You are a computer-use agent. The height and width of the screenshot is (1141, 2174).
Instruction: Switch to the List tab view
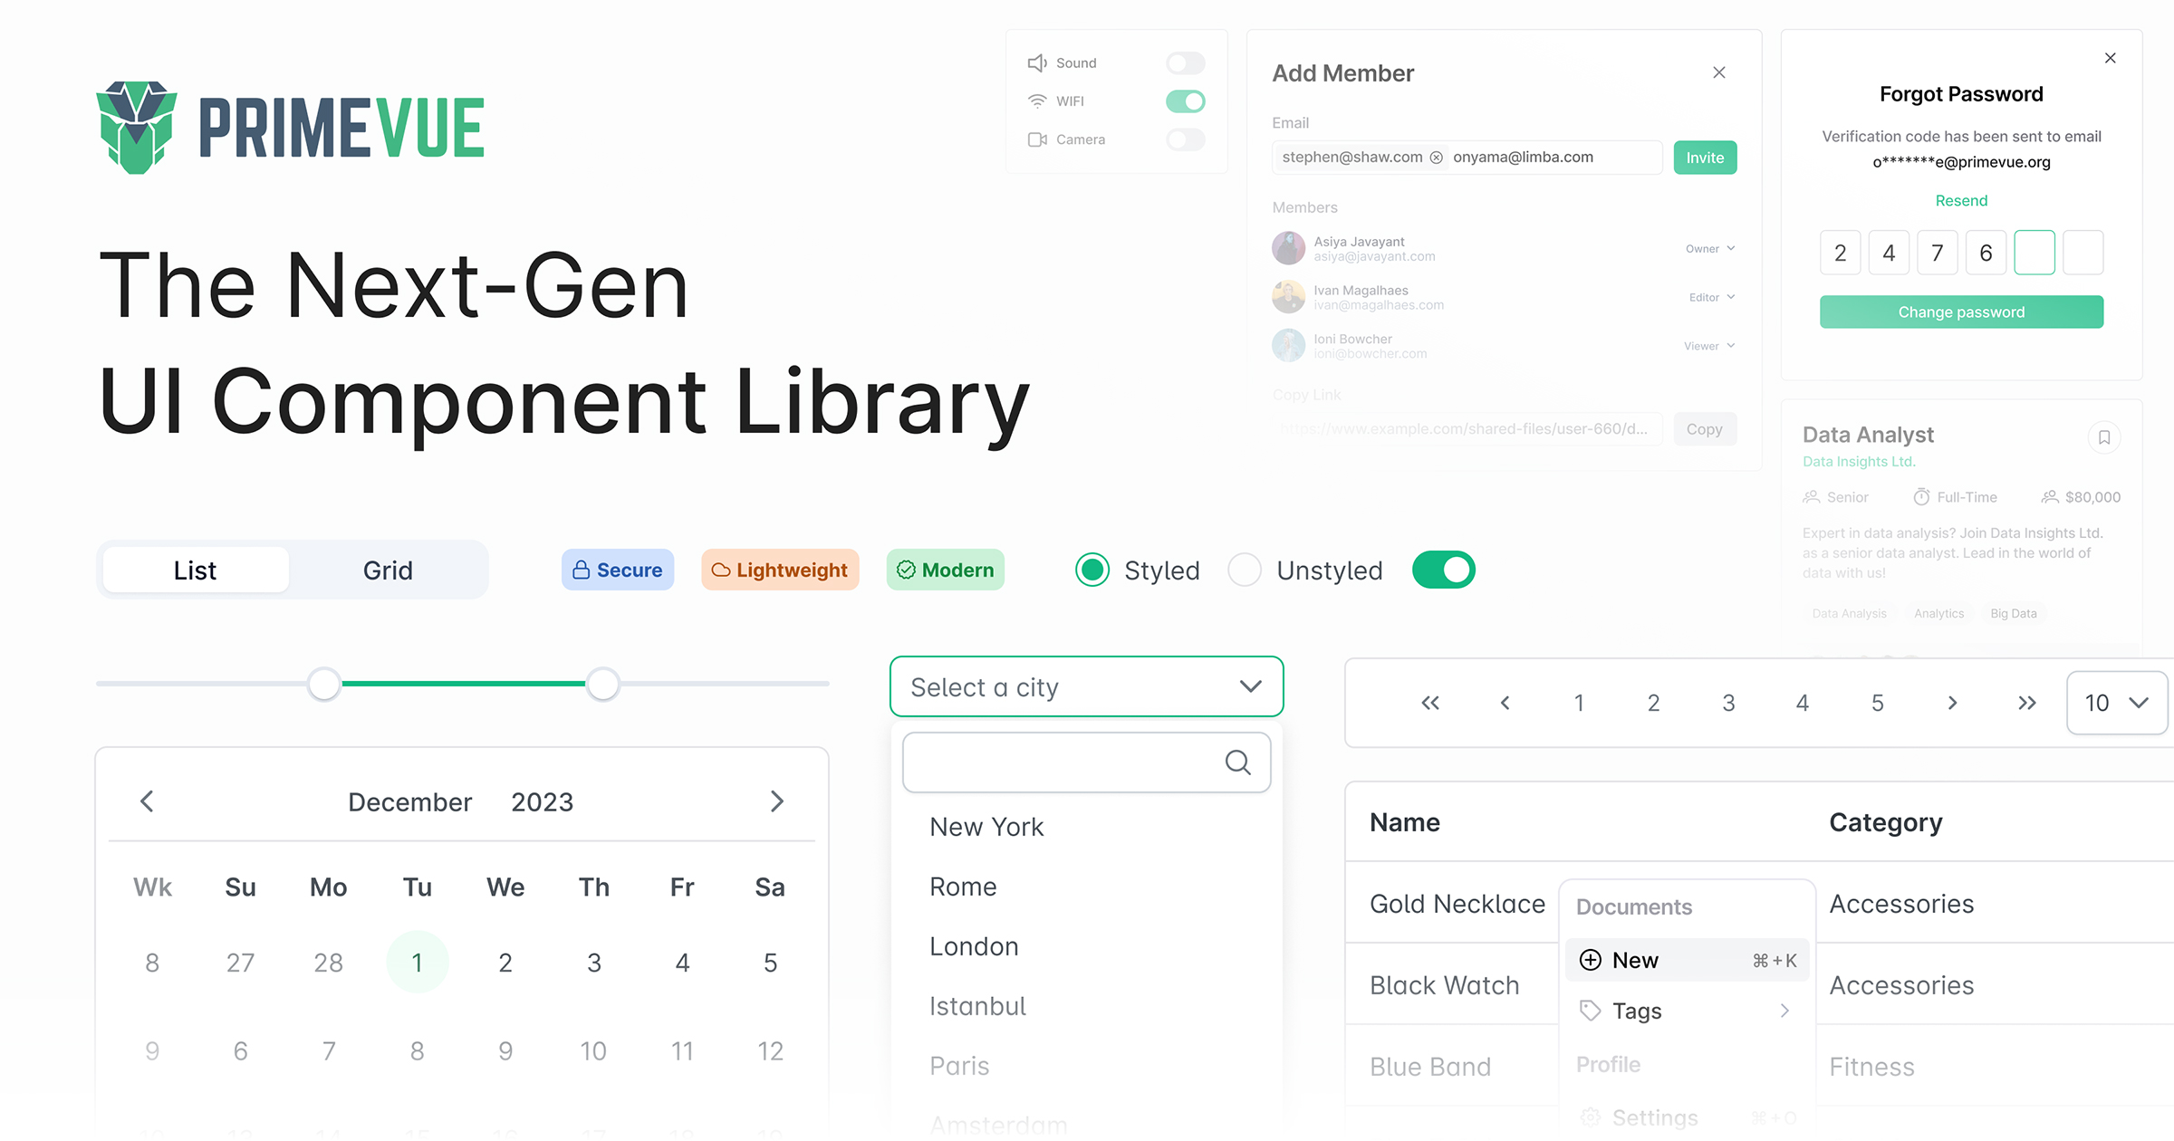point(194,569)
